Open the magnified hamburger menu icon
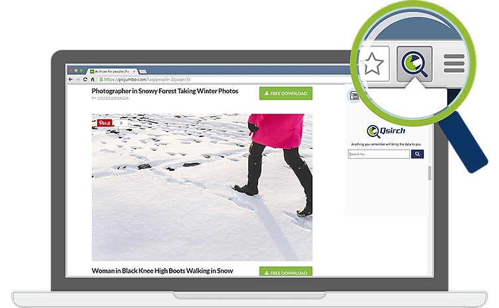 point(454,64)
